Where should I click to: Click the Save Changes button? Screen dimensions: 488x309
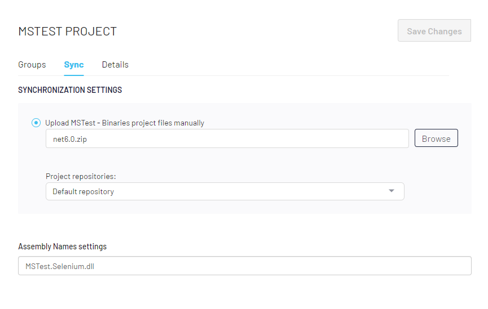434,31
